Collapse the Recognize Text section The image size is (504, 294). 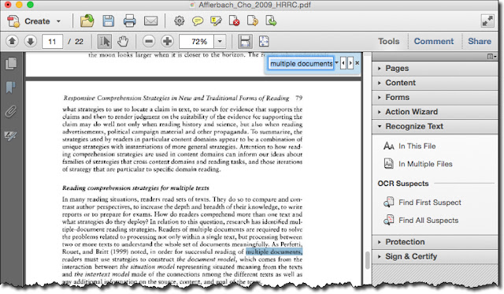(435, 126)
